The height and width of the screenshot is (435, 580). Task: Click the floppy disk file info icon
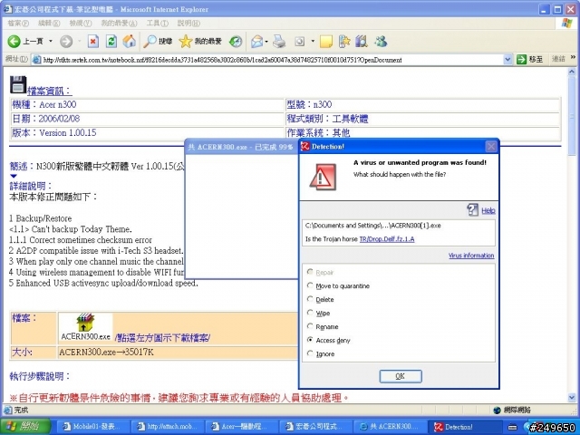[x=18, y=85]
